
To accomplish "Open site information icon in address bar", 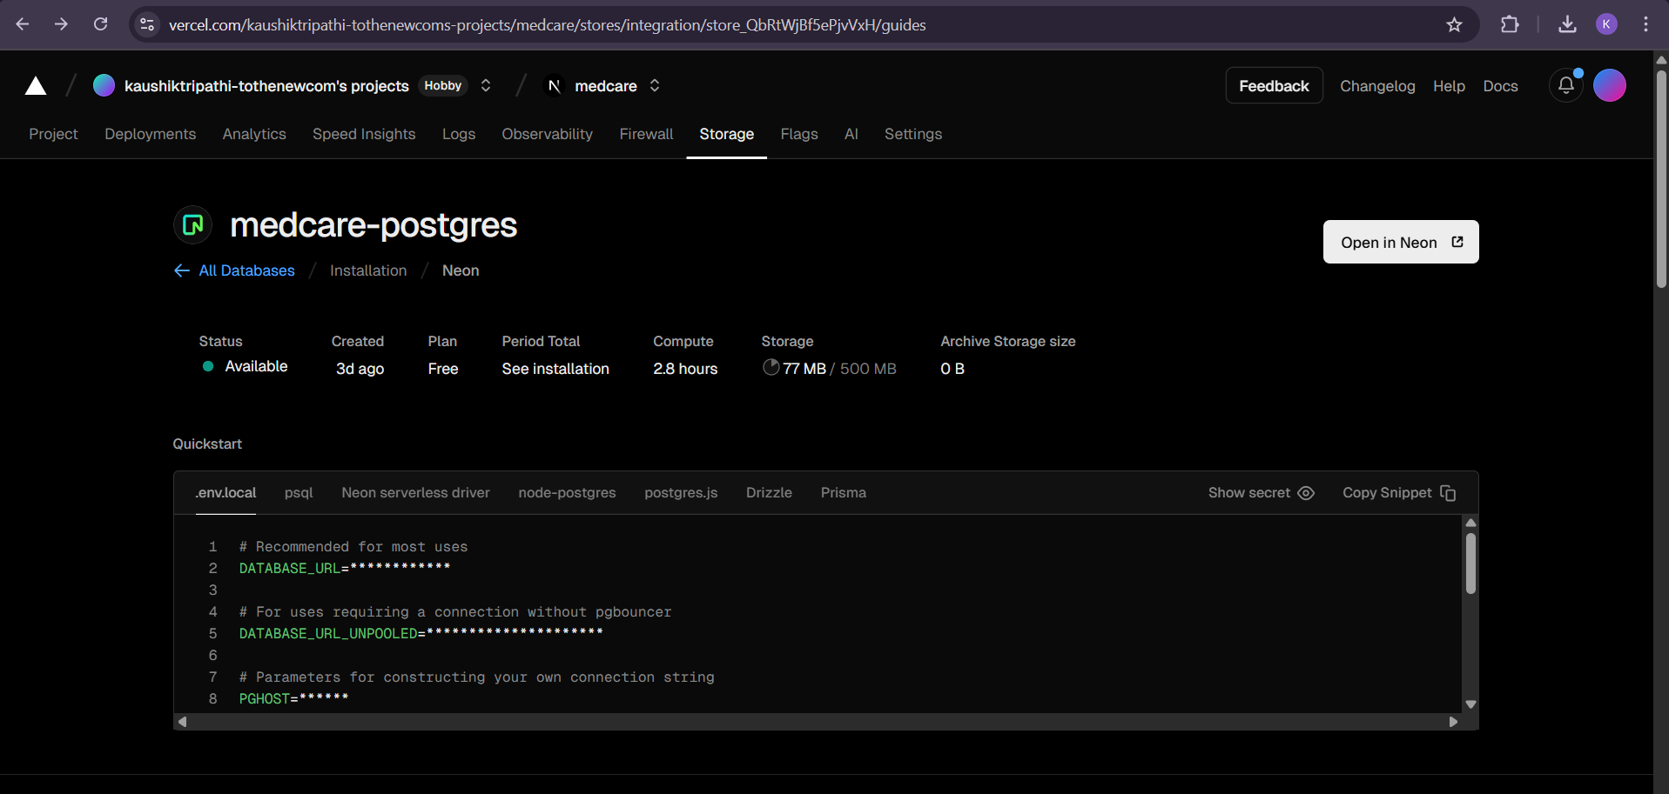I will [147, 24].
